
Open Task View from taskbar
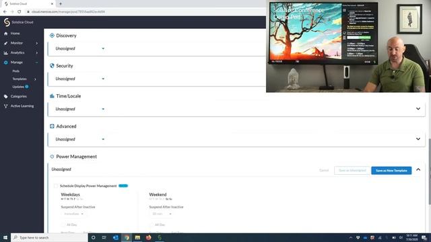104,237
